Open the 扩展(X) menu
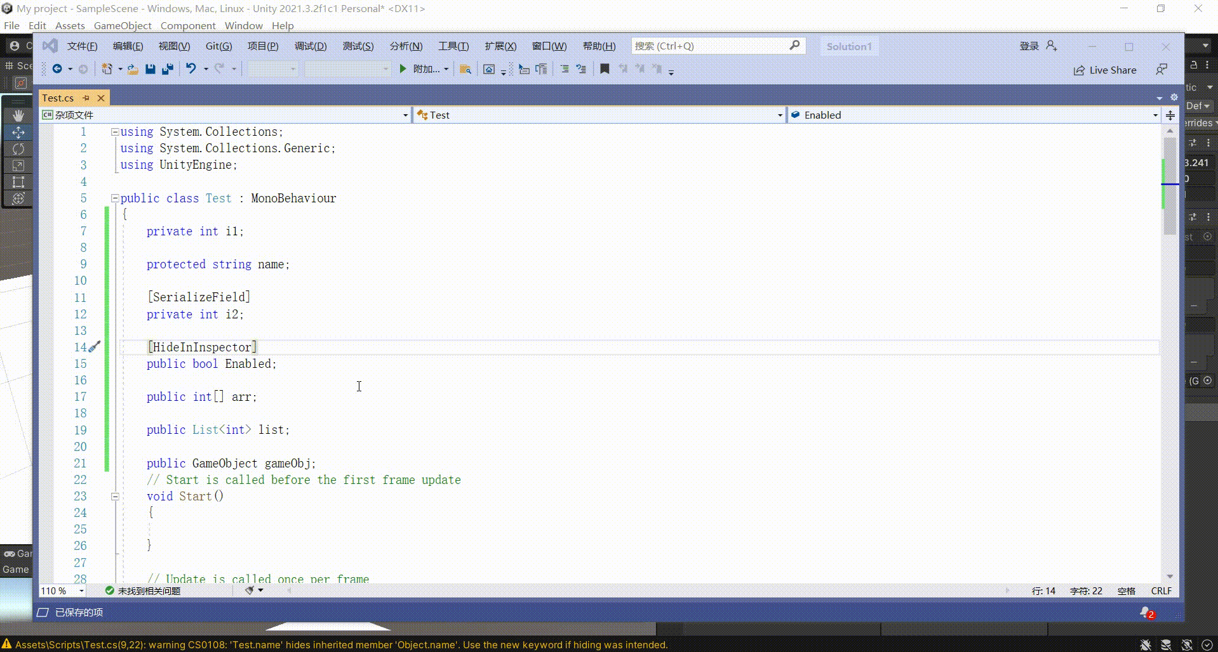Image resolution: width=1218 pixels, height=652 pixels. coord(500,46)
